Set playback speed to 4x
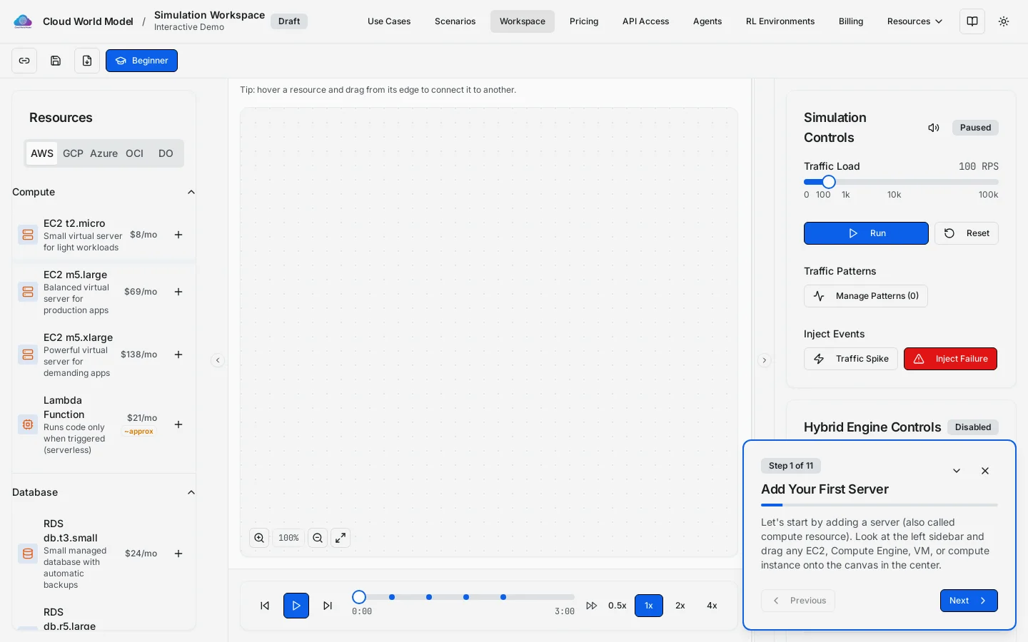Image resolution: width=1028 pixels, height=642 pixels. 712,606
